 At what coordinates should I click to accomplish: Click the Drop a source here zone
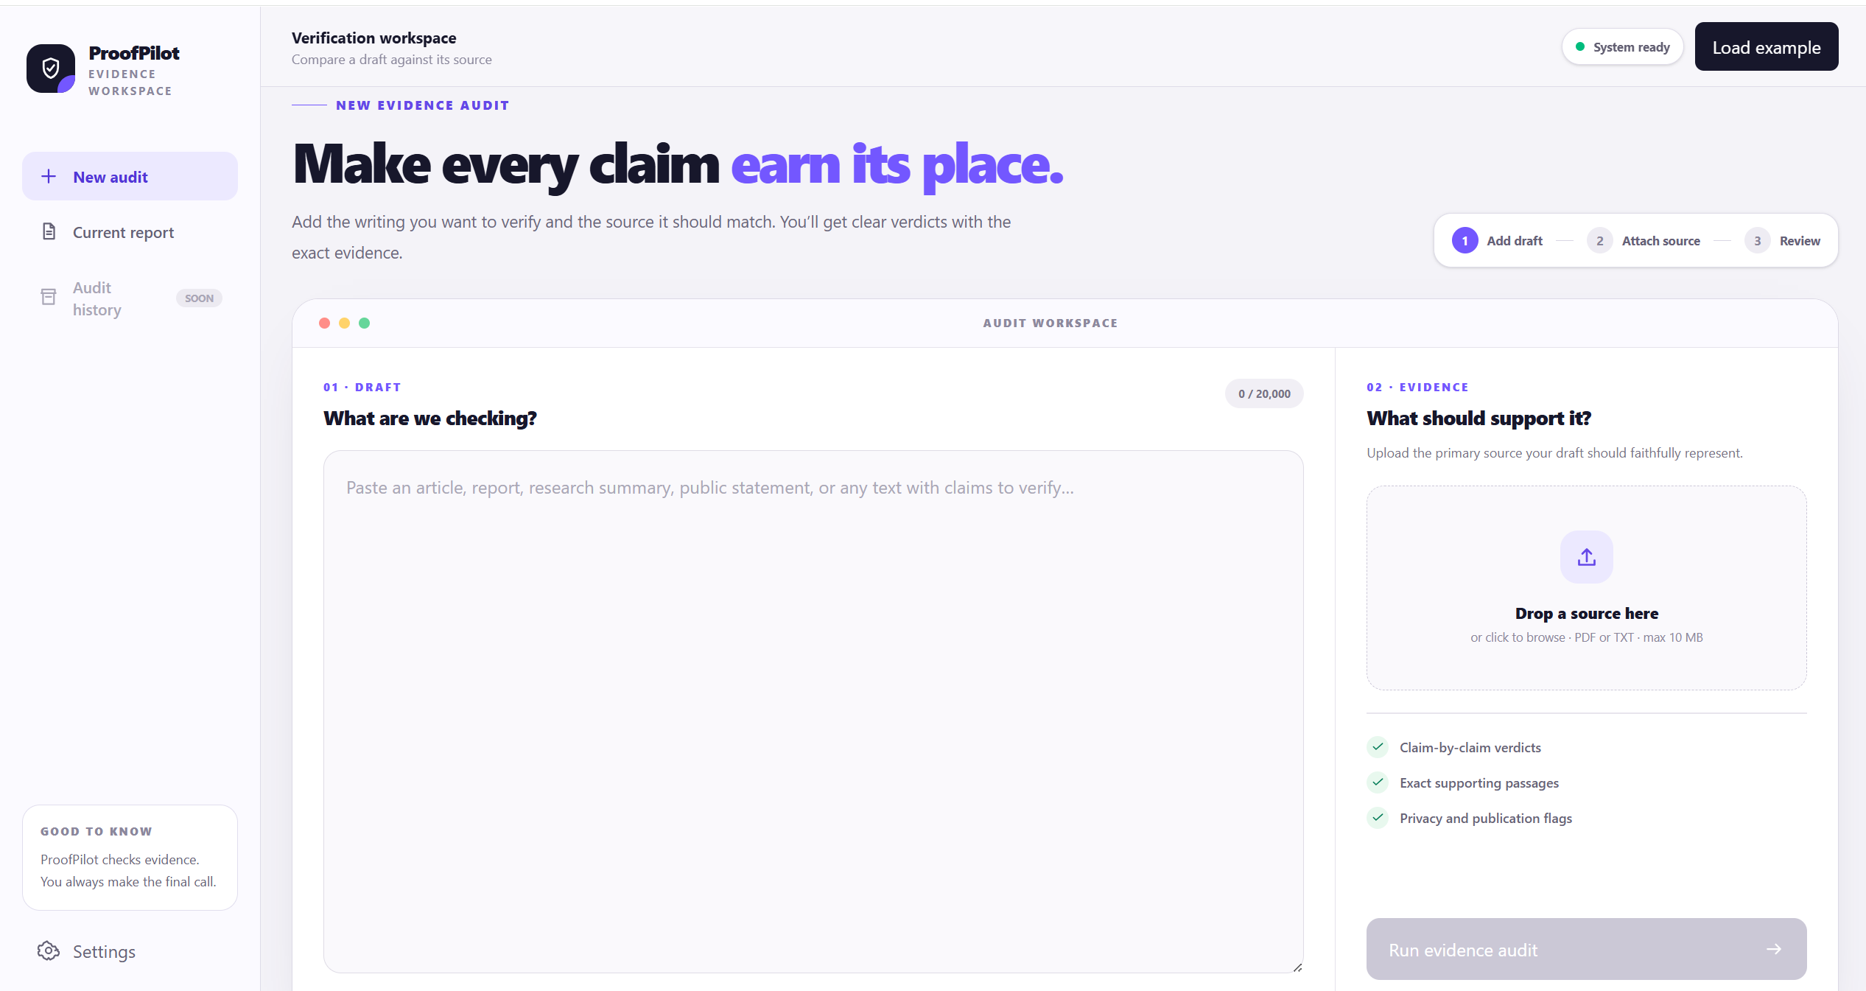tap(1587, 588)
